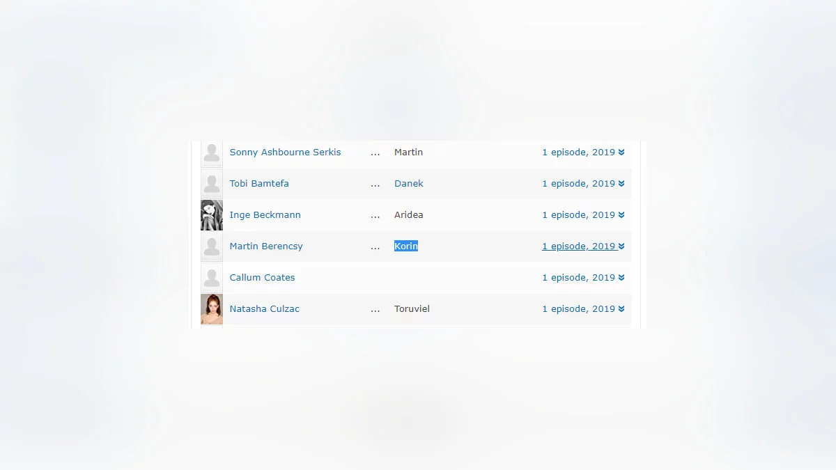The image size is (836, 470).
Task: Click Natasha Culzac's photo thumbnail
Action: point(212,309)
